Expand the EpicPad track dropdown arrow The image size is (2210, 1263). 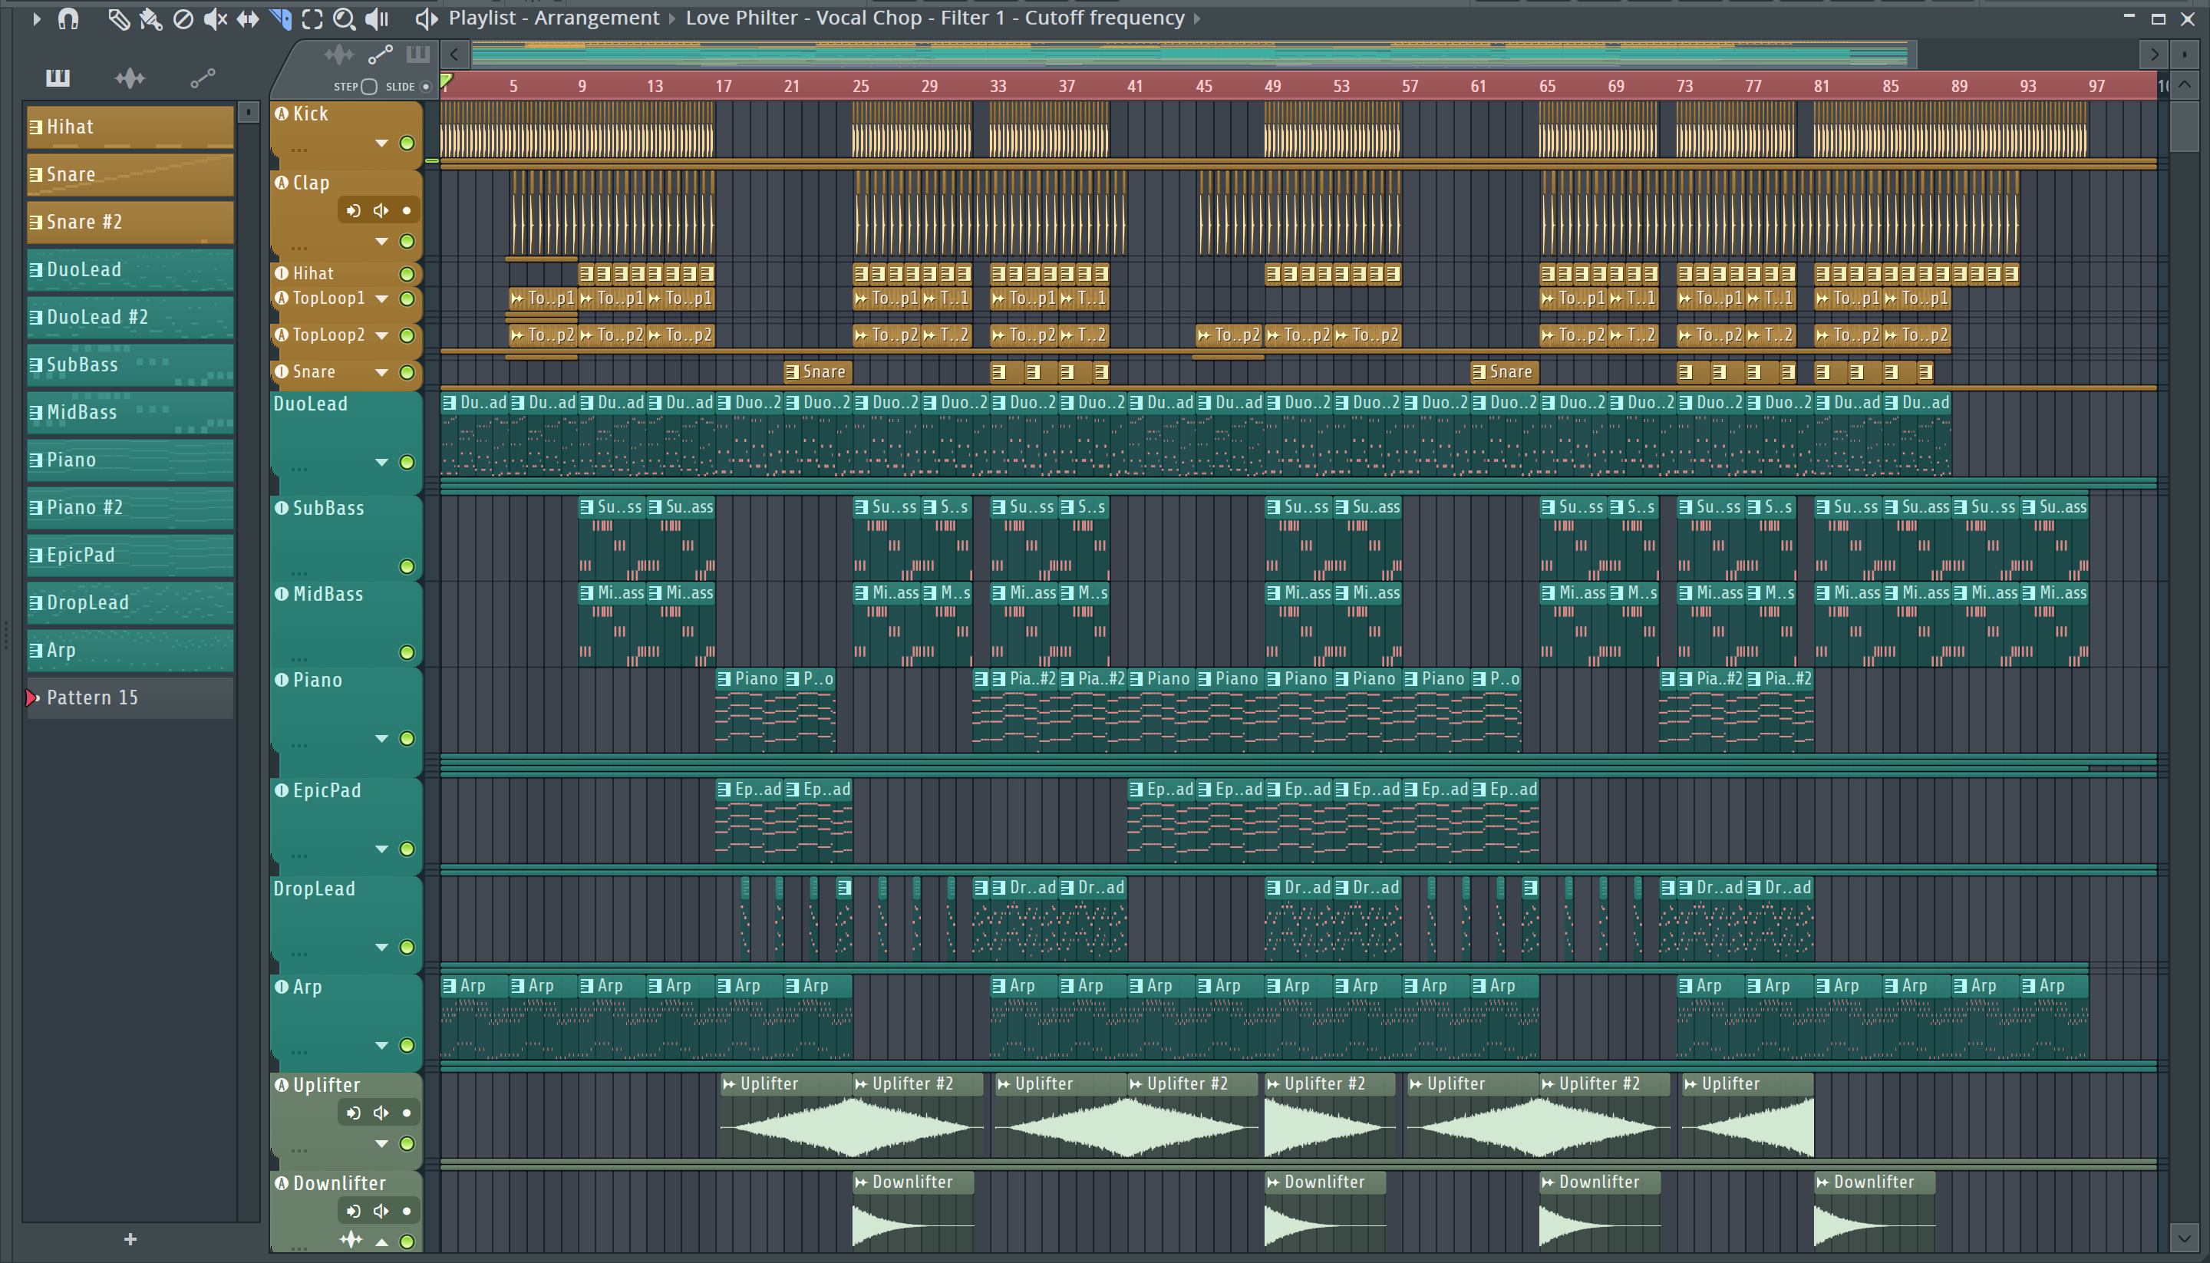click(x=381, y=849)
